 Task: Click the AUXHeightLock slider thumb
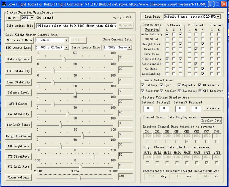click(61, 147)
